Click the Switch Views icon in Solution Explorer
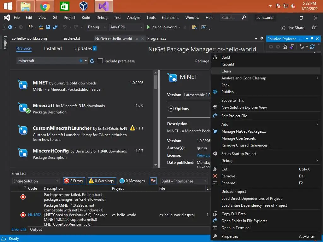This screenshot has height=242, width=323. [292, 47]
